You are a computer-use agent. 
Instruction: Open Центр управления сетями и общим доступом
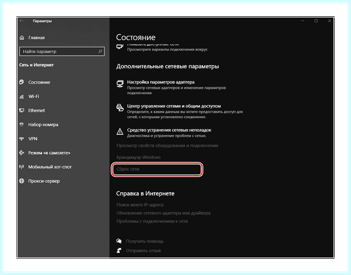point(174,106)
